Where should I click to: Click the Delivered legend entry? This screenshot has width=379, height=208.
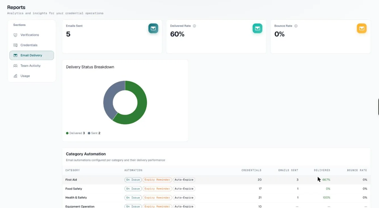[x=75, y=133]
